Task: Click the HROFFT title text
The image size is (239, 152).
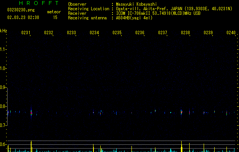Action: coord(39,3)
